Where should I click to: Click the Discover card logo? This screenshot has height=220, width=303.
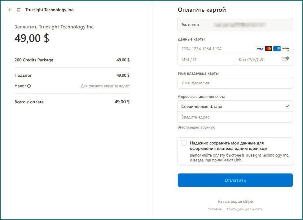coord(285,49)
